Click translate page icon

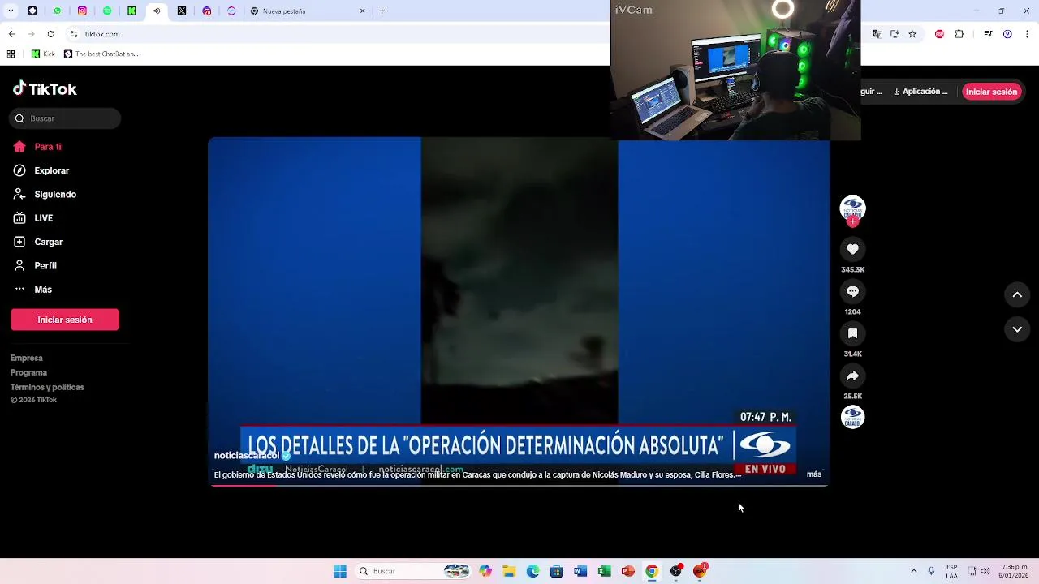pyautogui.click(x=877, y=34)
